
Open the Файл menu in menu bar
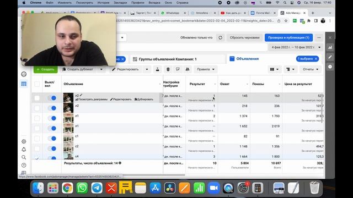pyautogui.click(x=50, y=3)
